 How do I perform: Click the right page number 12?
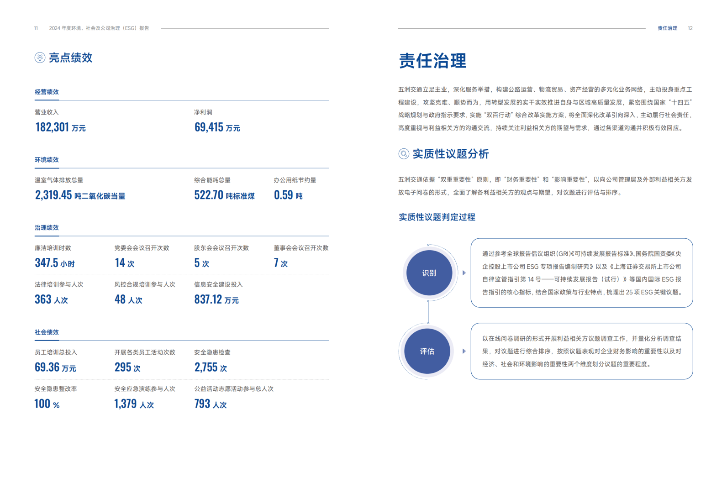click(x=690, y=28)
